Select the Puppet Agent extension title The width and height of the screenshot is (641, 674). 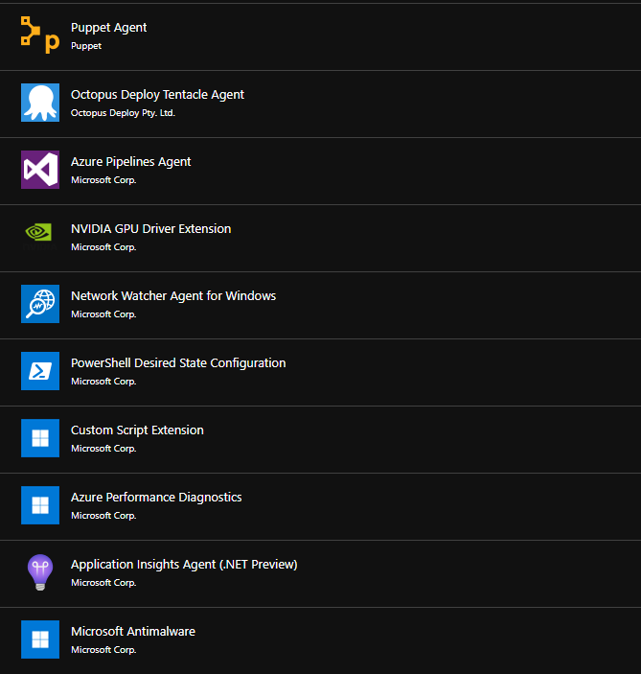coord(108,28)
